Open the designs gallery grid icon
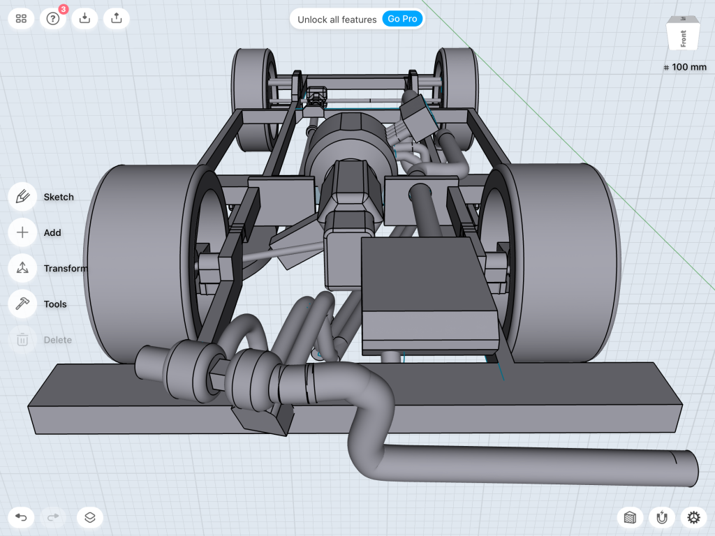The width and height of the screenshot is (715, 536). [x=22, y=19]
